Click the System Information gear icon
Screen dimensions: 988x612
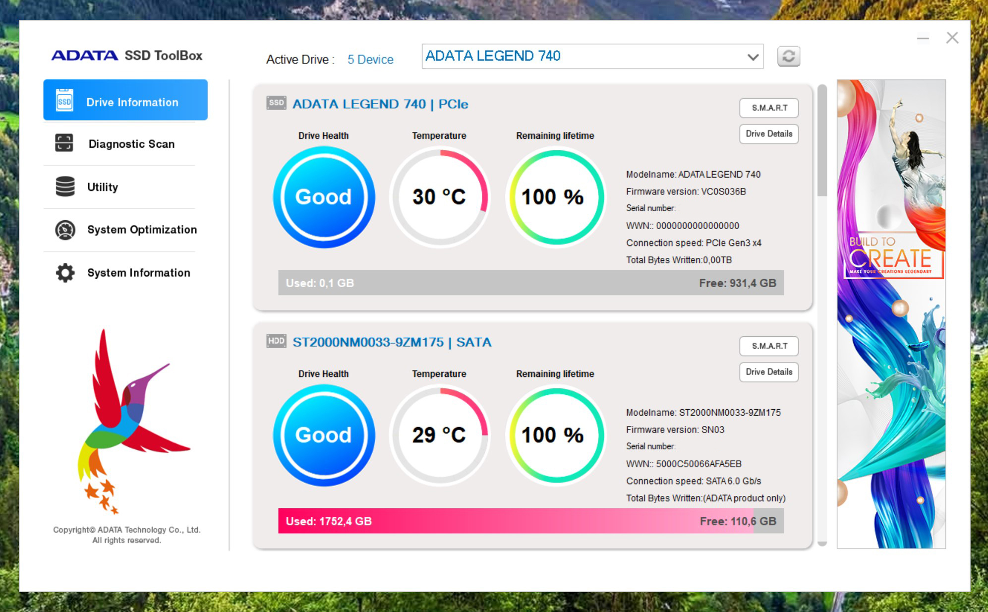[x=65, y=272]
